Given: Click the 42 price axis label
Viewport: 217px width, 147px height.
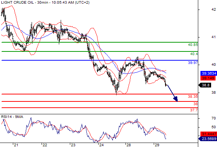Looking at the screenshot, I should coord(214,10).
